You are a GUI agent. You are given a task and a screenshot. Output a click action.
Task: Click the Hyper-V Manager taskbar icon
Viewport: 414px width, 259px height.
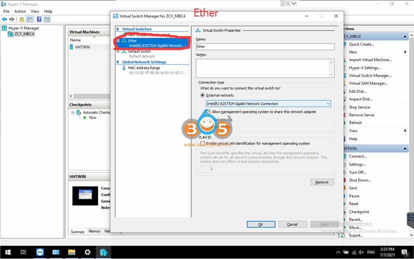pyautogui.click(x=103, y=252)
